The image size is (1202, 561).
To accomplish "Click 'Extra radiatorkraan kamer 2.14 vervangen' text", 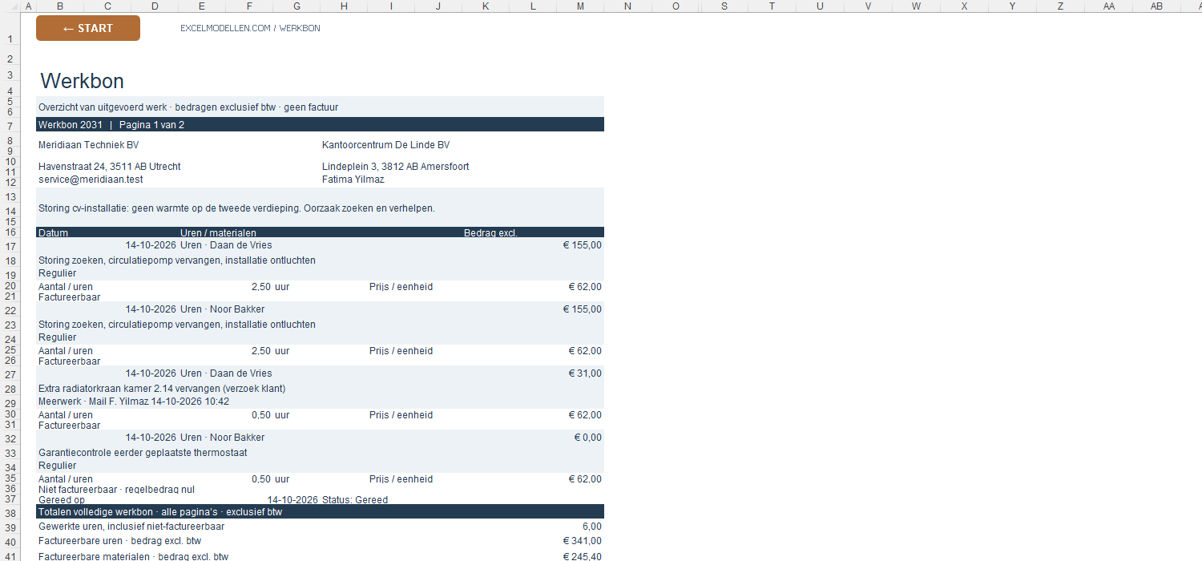I will click(162, 389).
